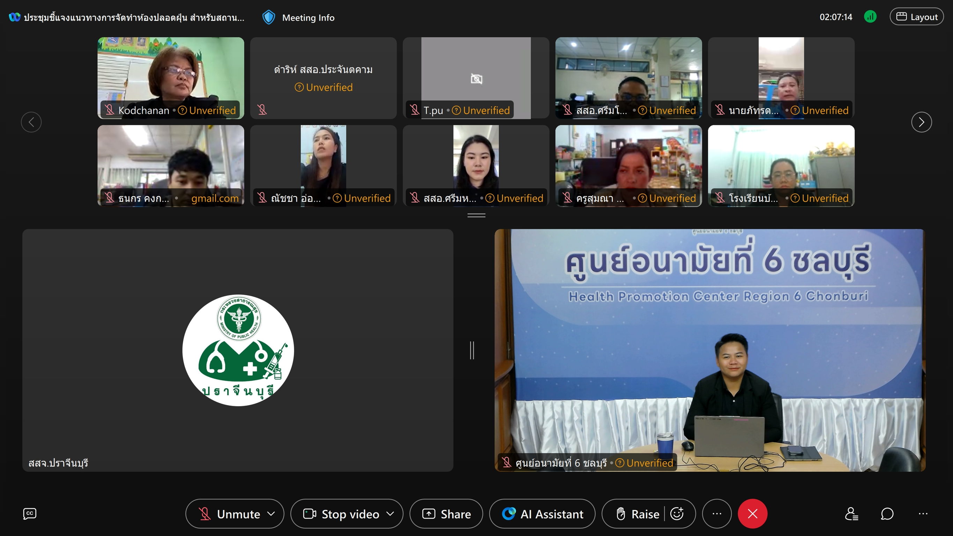Image resolution: width=953 pixels, height=536 pixels.
Task: Raise your hand
Action: [x=638, y=513]
